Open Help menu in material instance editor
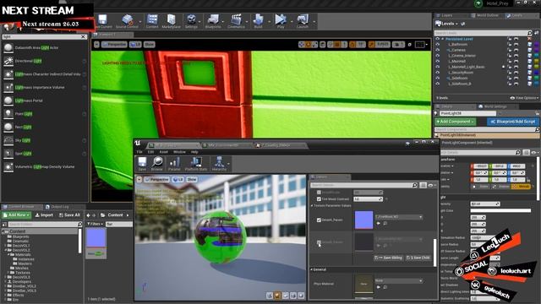This screenshot has height=304, width=541. click(194, 152)
